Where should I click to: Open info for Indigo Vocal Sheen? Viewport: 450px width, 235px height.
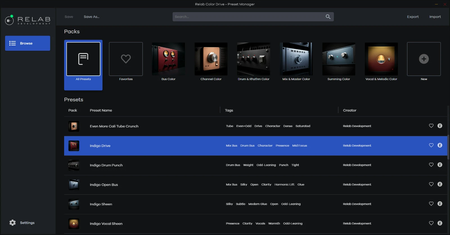pyautogui.click(x=440, y=223)
